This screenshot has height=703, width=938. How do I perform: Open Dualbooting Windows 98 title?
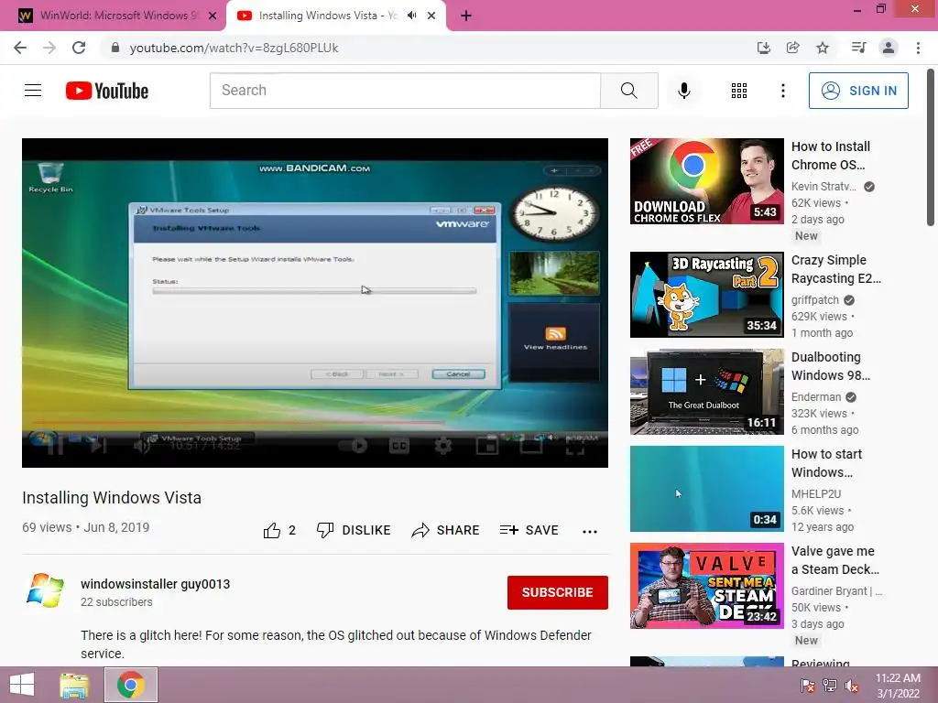coord(830,366)
